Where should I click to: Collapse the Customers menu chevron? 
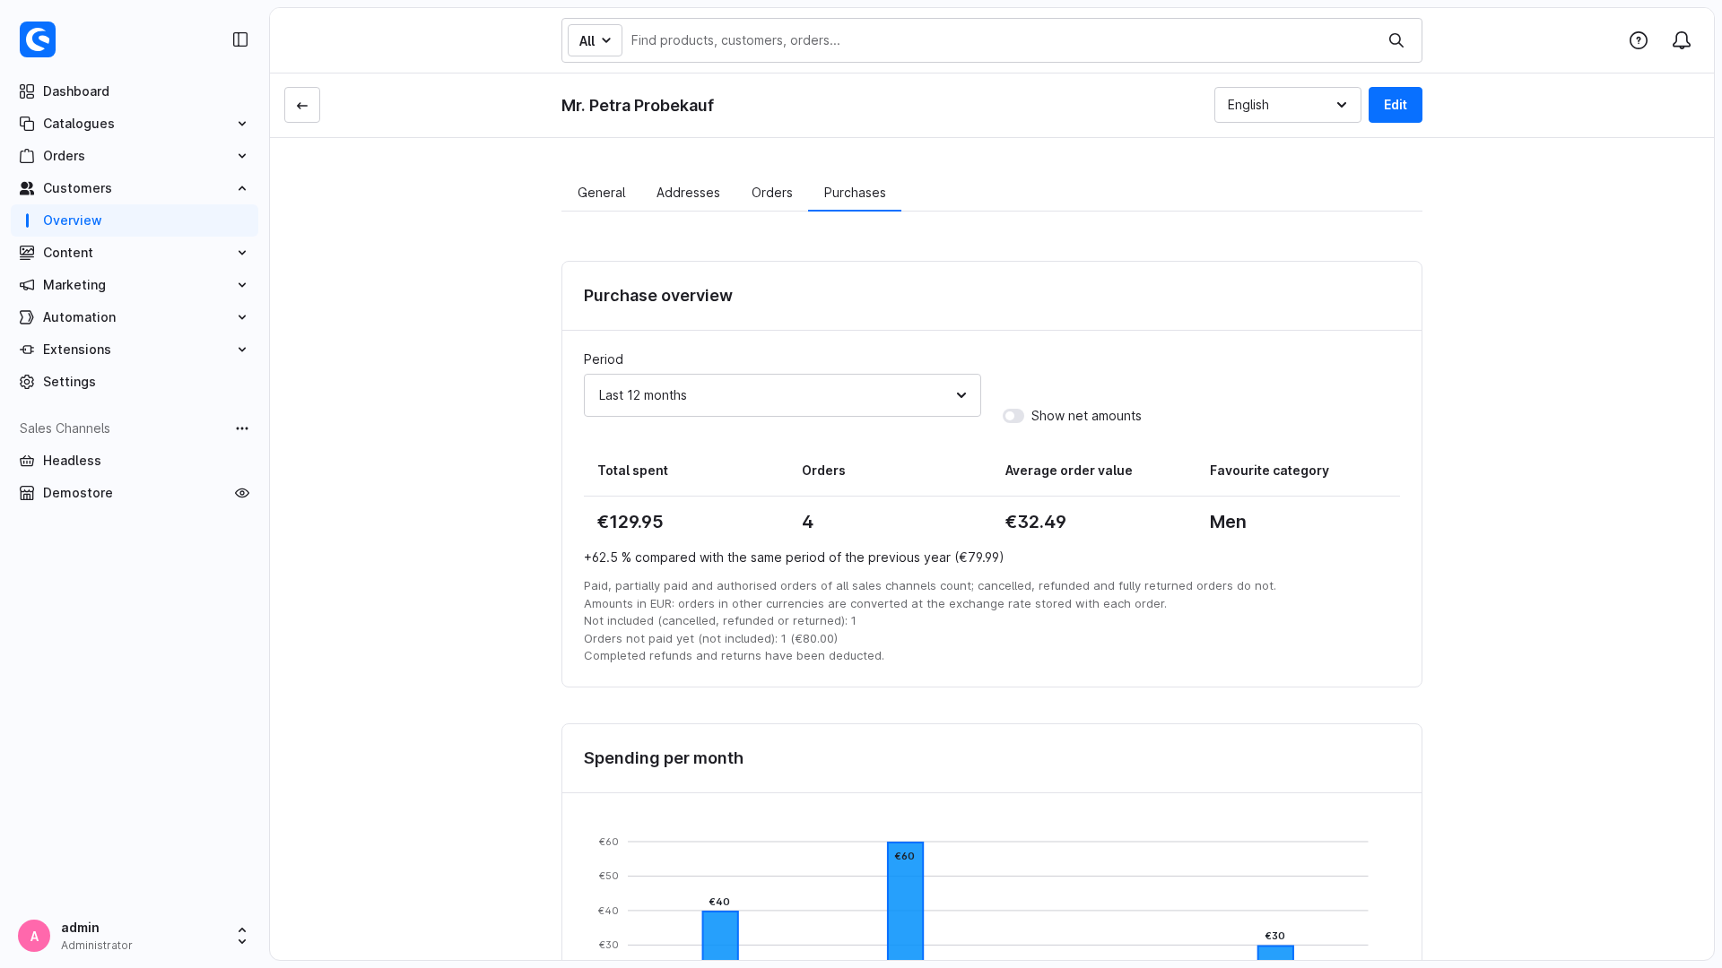[x=242, y=188]
